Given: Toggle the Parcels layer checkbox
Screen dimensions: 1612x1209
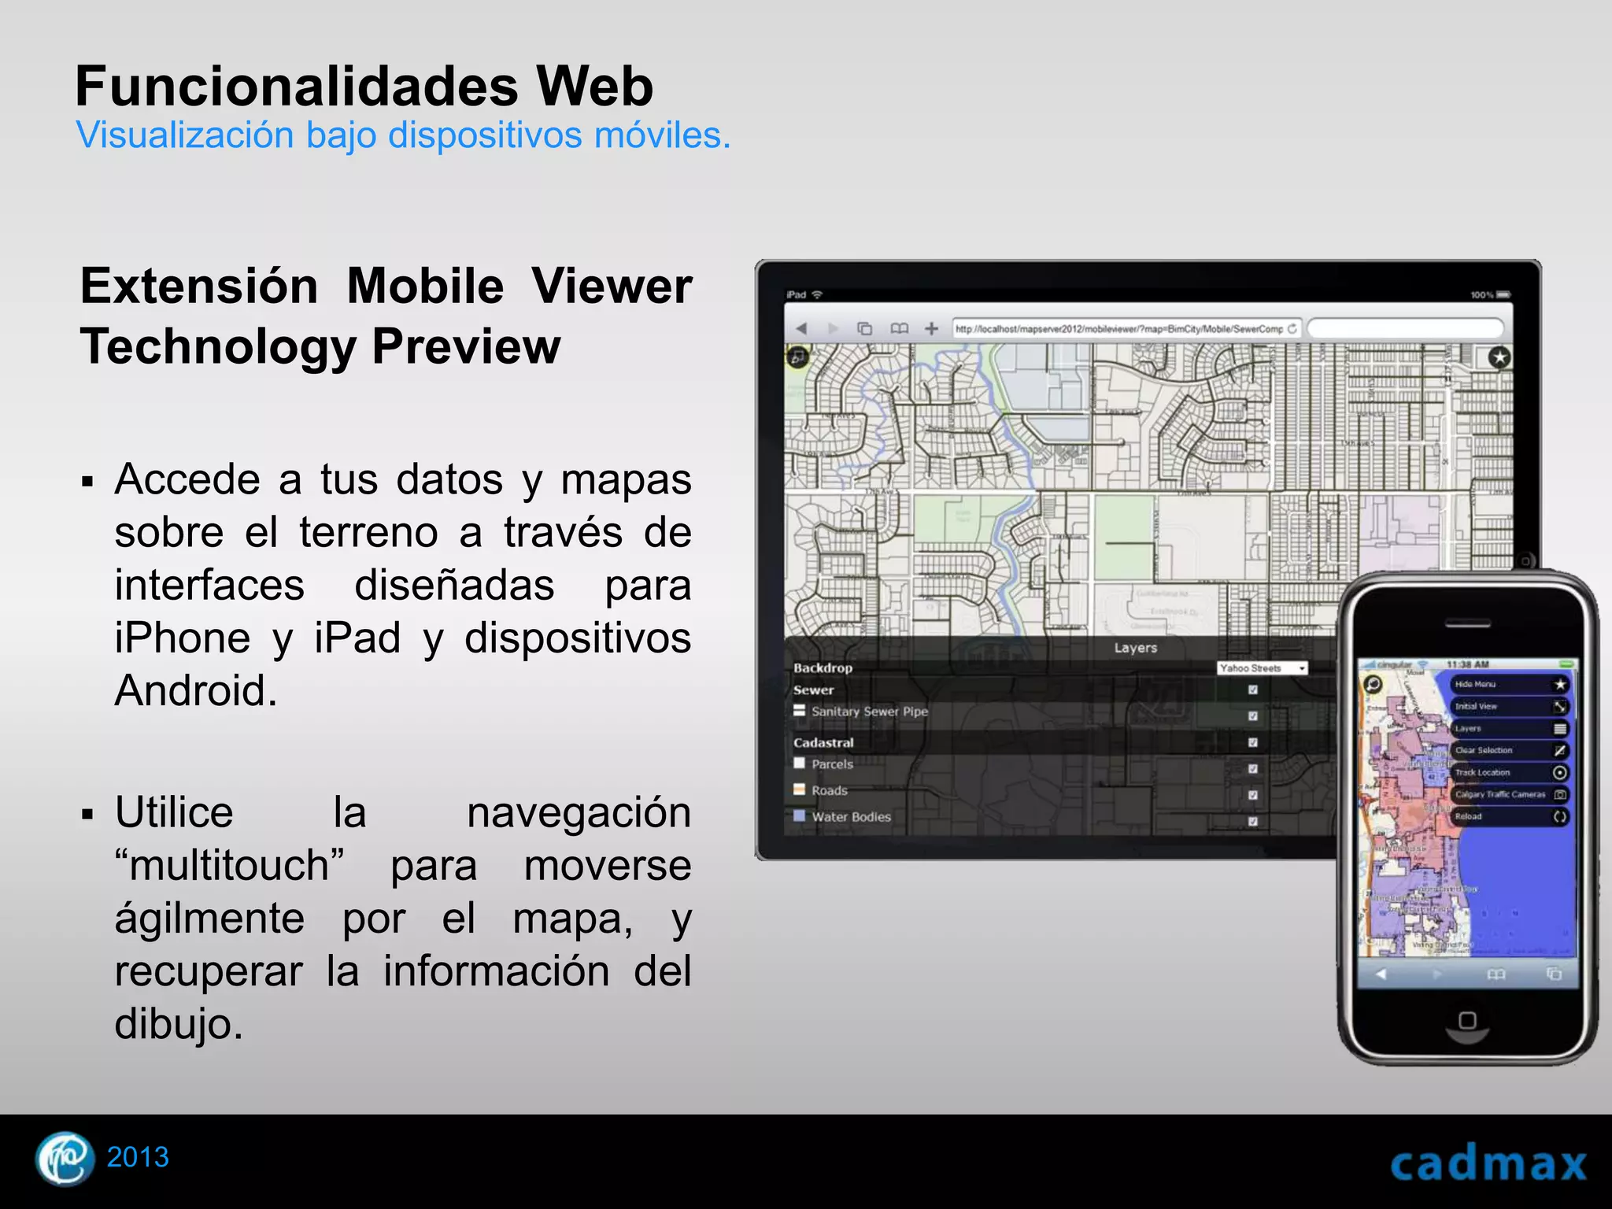Looking at the screenshot, I should click(1253, 769).
